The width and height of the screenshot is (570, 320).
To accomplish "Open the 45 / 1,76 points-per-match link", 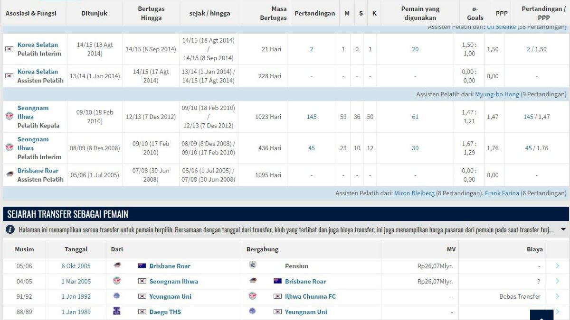I will 536,148.
